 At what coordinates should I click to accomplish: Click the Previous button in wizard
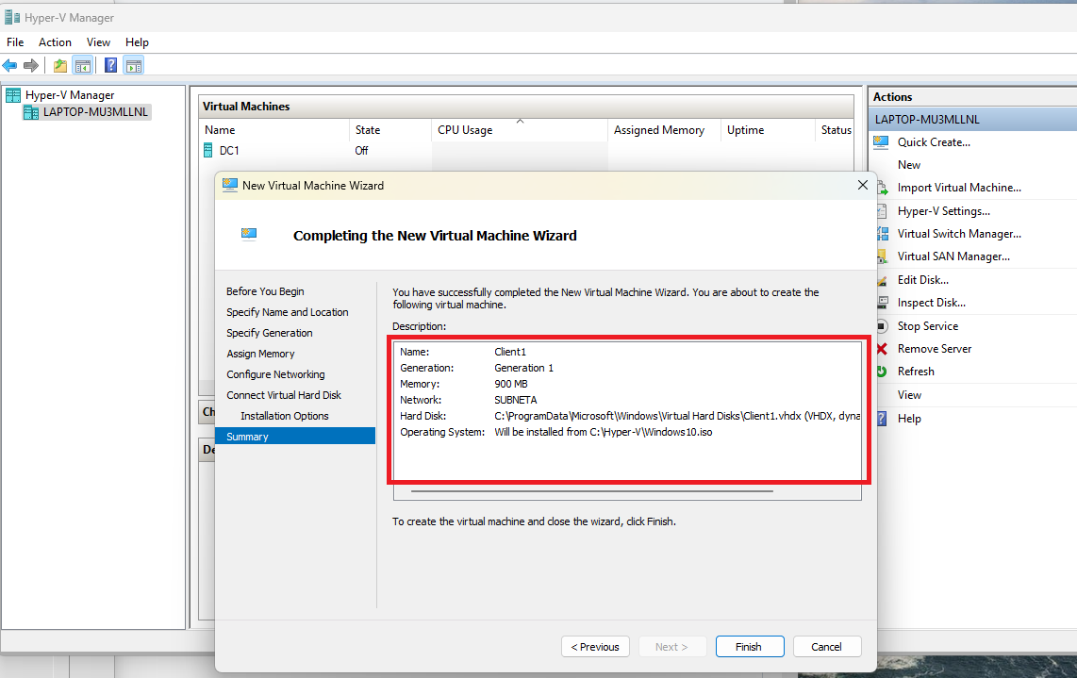click(x=595, y=646)
